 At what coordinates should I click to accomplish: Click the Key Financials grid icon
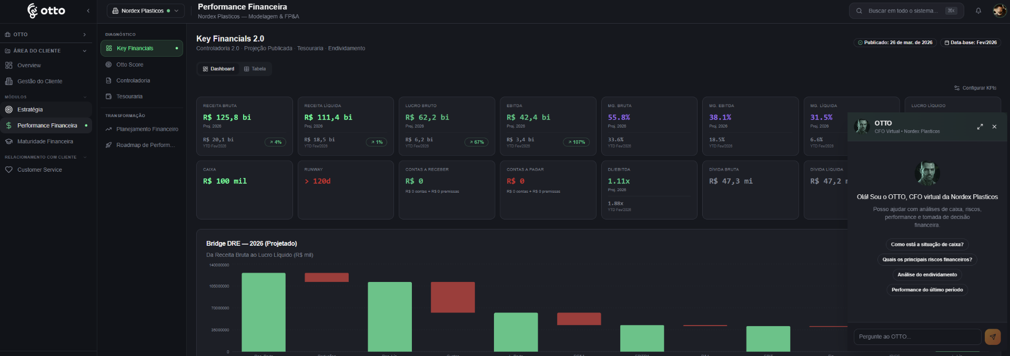point(109,48)
